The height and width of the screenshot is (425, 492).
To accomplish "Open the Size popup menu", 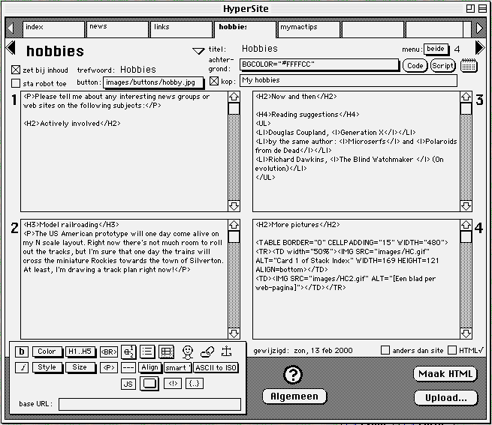I will (80, 367).
